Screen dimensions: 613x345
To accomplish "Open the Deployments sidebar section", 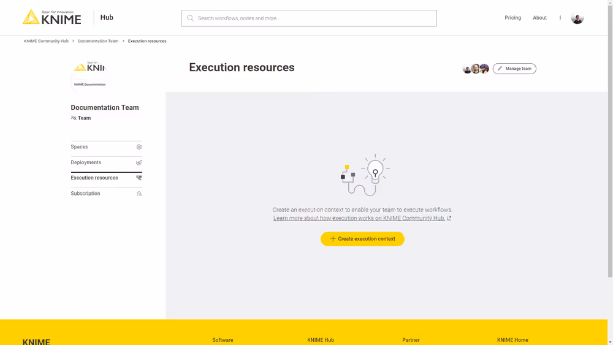I will (106, 162).
